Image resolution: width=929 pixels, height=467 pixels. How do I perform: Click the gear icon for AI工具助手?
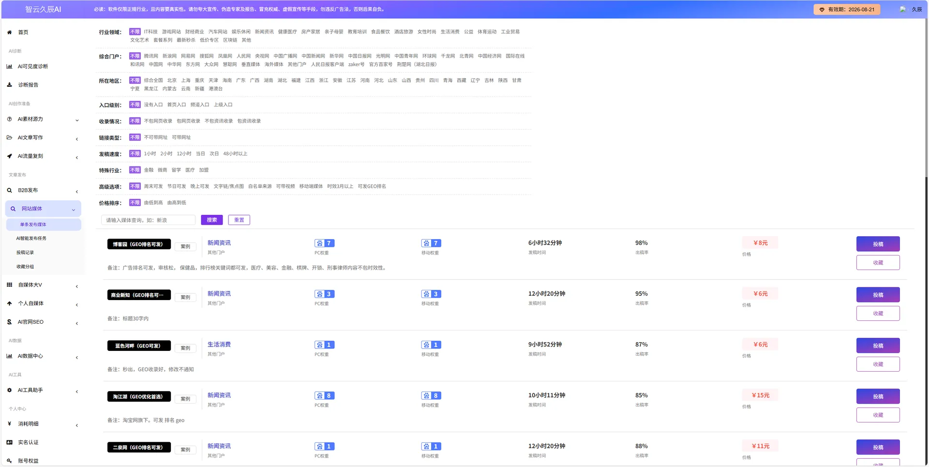tap(9, 390)
